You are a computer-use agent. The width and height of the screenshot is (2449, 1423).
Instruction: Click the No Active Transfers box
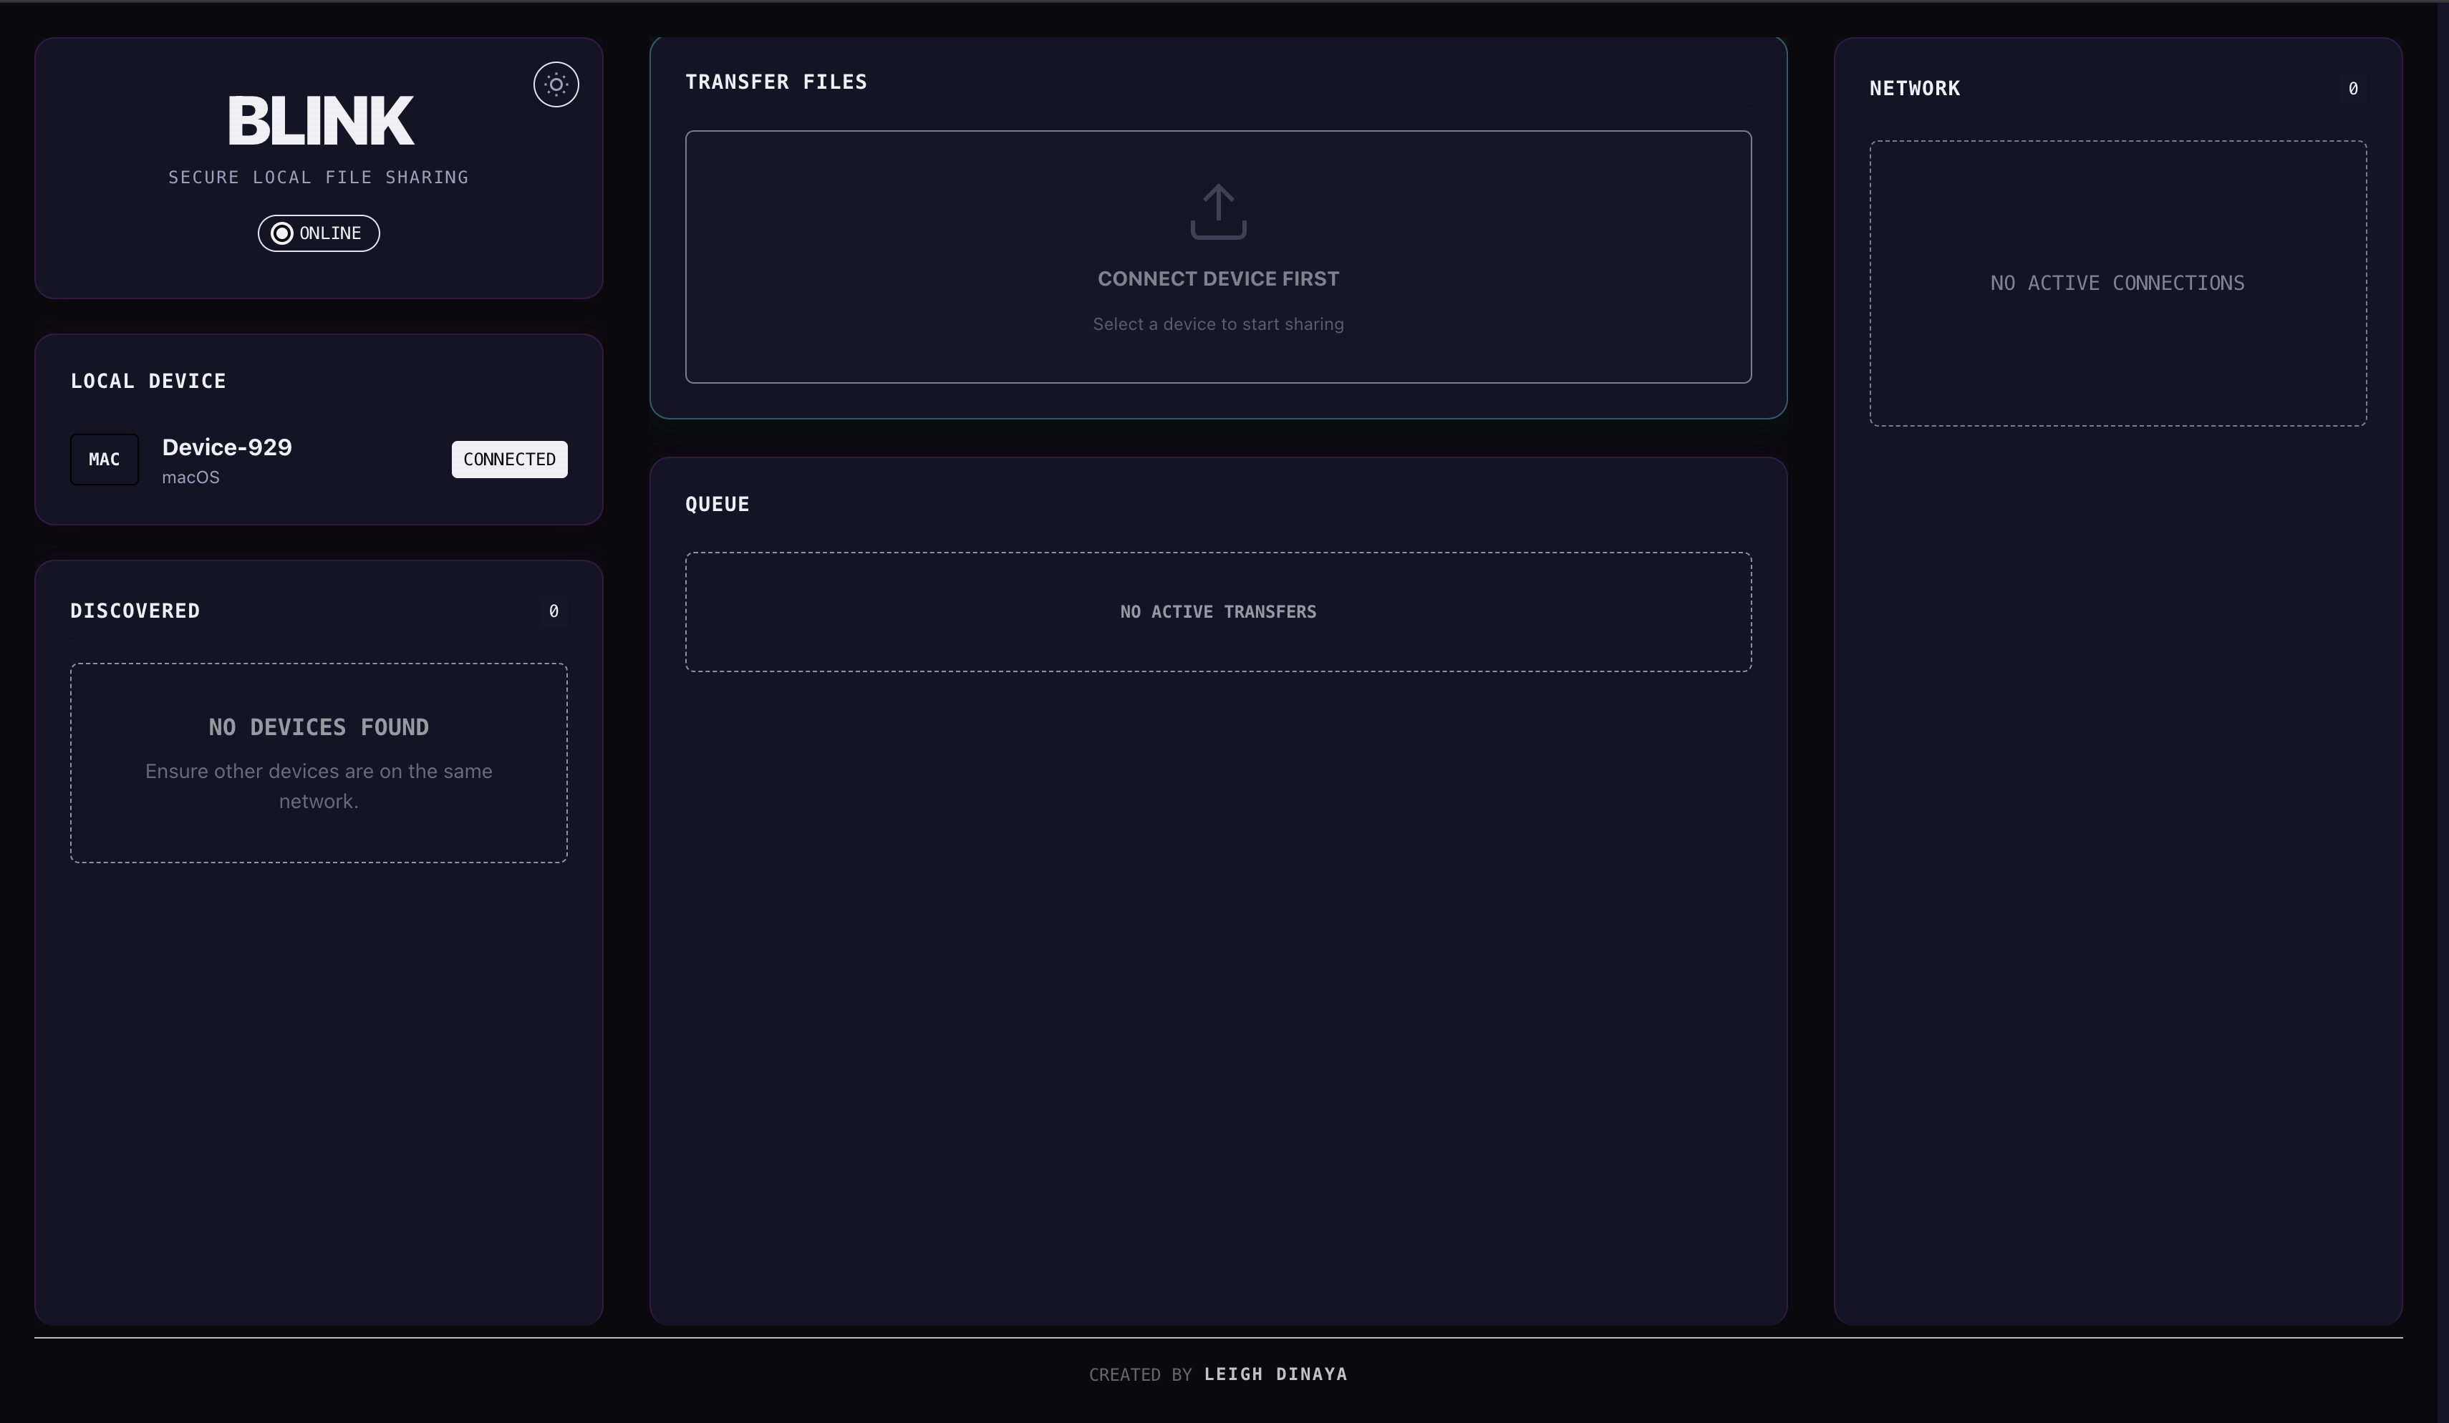[x=1217, y=612]
